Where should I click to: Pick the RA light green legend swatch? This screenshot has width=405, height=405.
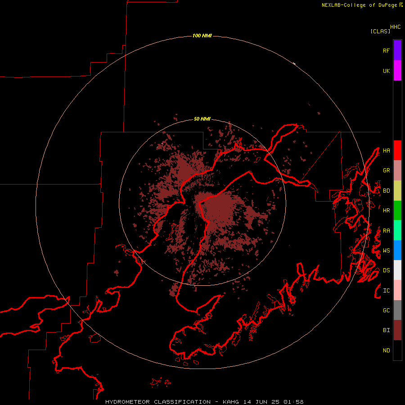tap(397, 230)
